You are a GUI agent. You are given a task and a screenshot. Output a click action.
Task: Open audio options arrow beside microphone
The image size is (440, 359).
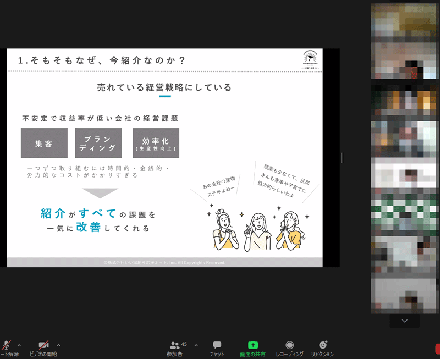tap(19, 345)
